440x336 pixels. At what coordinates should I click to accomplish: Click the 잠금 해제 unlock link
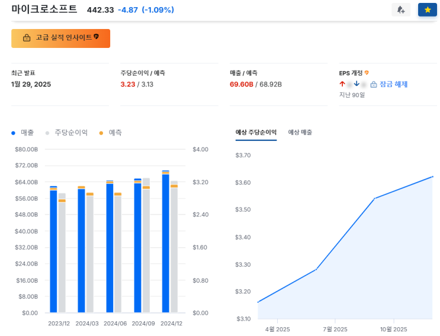pyautogui.click(x=393, y=84)
